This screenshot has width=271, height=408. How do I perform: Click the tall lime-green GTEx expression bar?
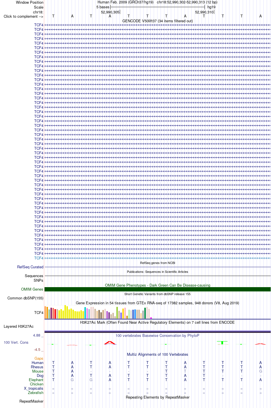(x=117, y=313)
